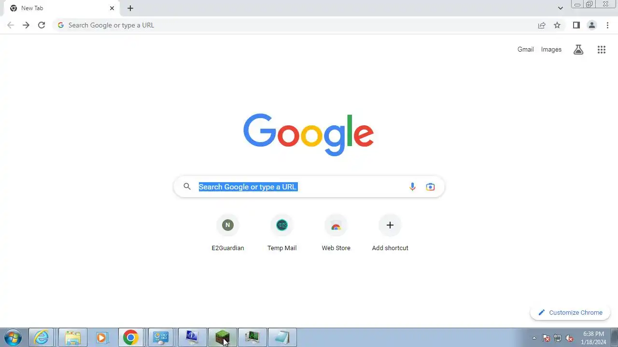Image resolution: width=618 pixels, height=347 pixels.
Task: Open the Images link
Action: pyautogui.click(x=551, y=49)
